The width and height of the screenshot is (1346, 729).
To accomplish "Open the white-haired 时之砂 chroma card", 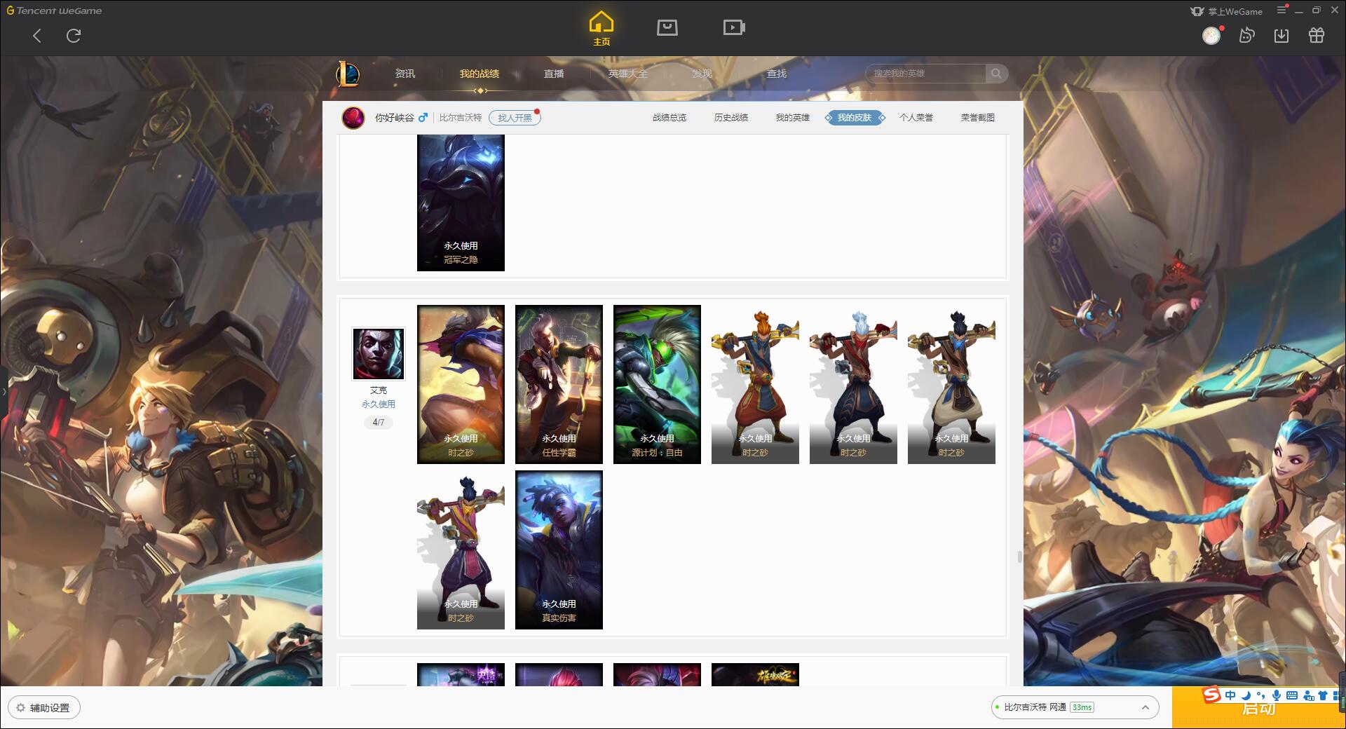I will 853,384.
